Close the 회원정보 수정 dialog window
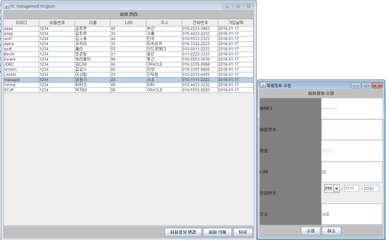The image size is (386, 240). click(x=377, y=85)
